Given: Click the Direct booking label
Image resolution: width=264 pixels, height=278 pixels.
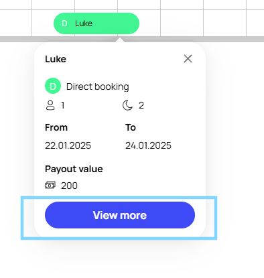Looking at the screenshot, I should [x=98, y=86].
